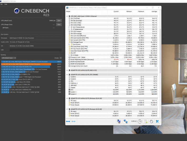Start the CPU Single Core benchmark
This screenshot has height=141, width=187.
click(59, 25)
